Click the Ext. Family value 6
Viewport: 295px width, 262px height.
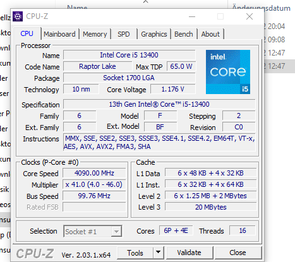tap(80, 127)
